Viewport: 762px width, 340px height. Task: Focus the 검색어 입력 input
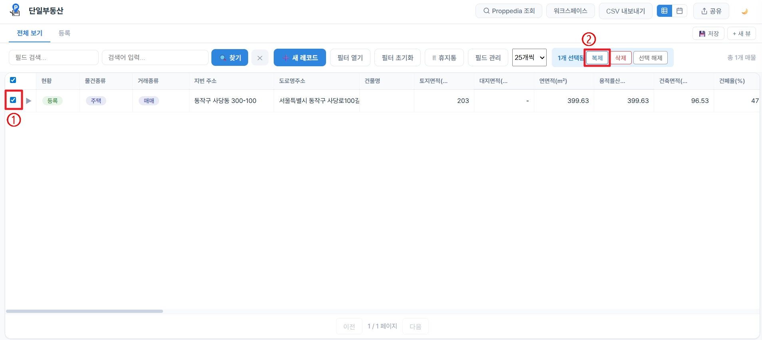(155, 57)
